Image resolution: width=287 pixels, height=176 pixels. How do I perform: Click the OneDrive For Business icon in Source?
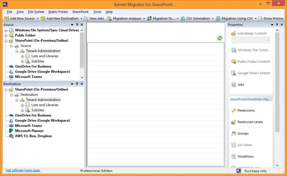[11, 66]
